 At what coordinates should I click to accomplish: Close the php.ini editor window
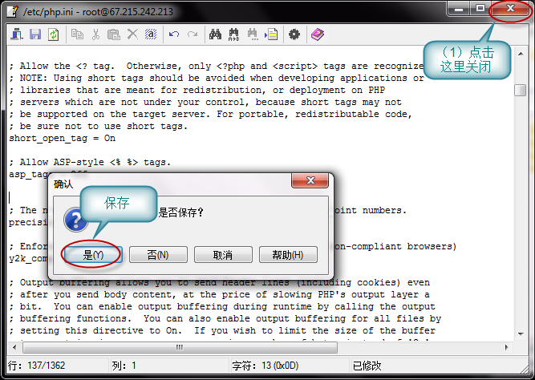tap(510, 10)
